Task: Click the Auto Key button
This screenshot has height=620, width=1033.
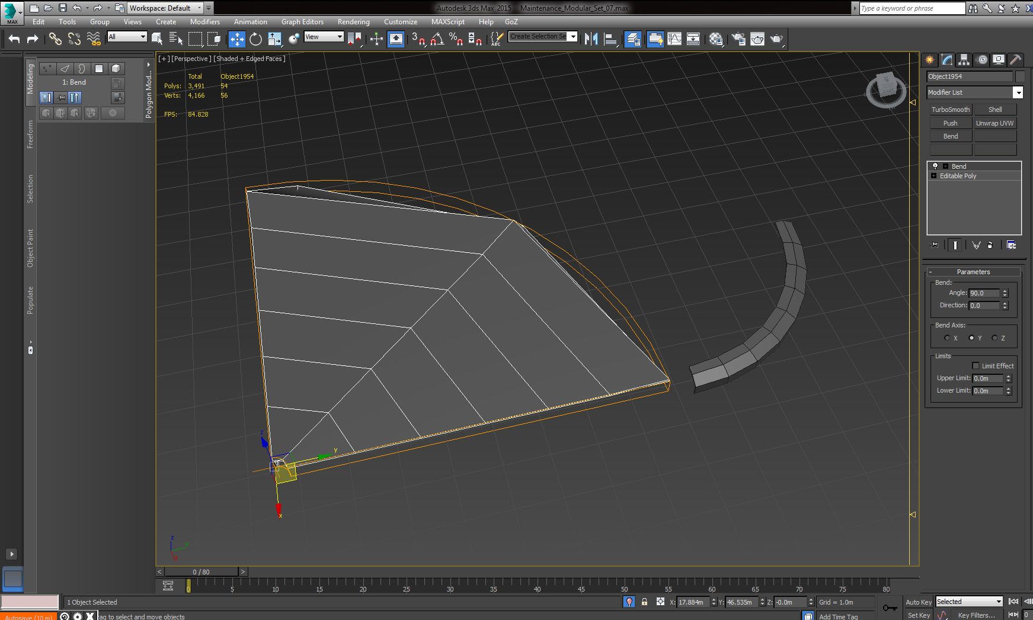Action: tap(918, 602)
